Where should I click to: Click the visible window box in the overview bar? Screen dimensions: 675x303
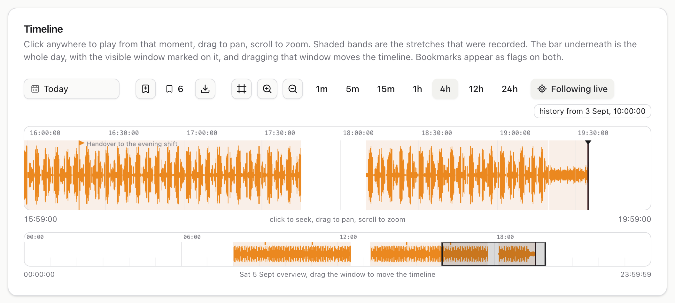(493, 254)
